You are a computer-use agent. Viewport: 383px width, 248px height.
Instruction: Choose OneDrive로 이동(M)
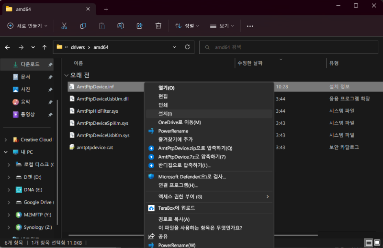[x=209, y=122]
